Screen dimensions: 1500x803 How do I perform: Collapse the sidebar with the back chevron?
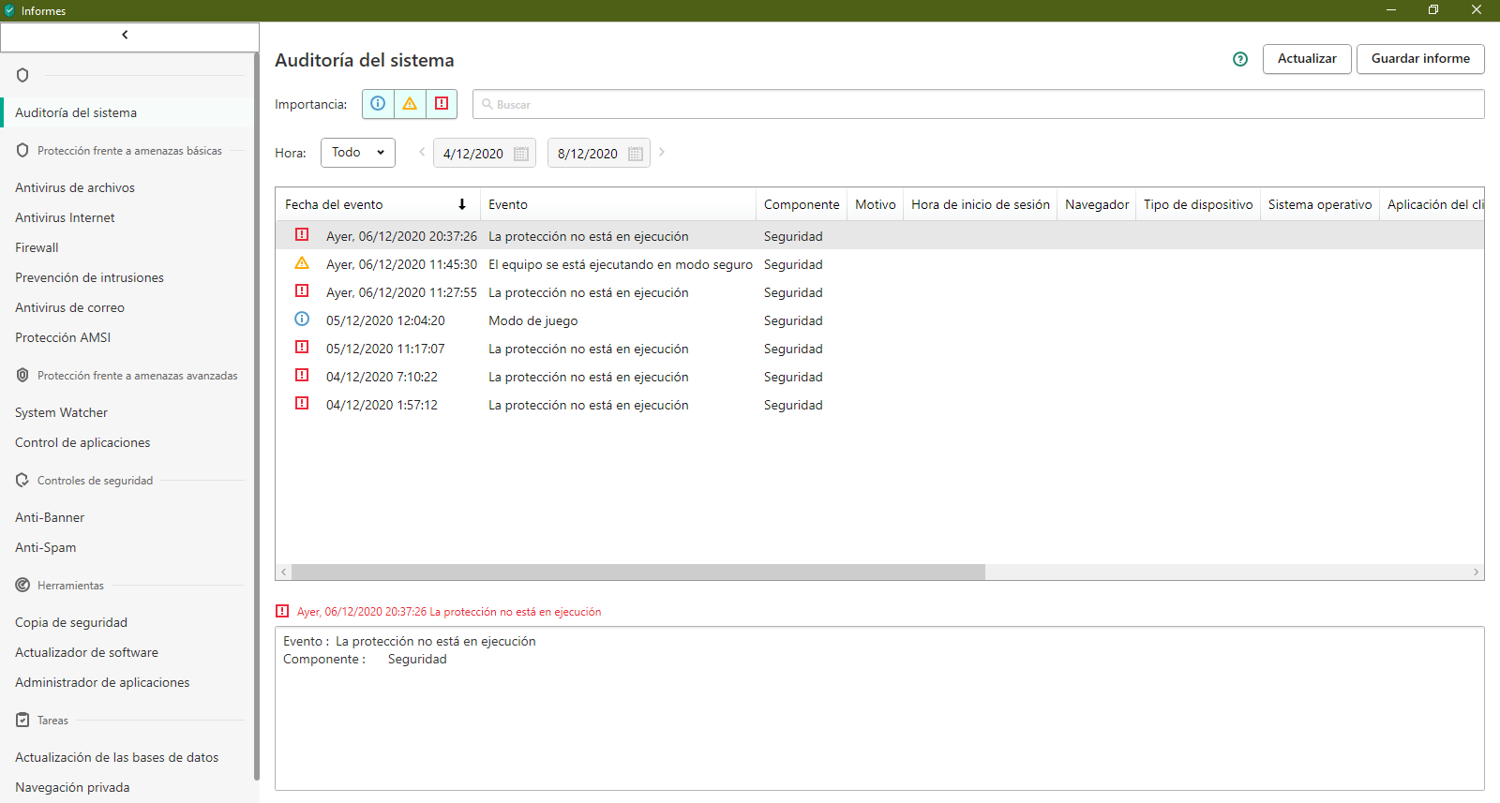[x=126, y=36]
